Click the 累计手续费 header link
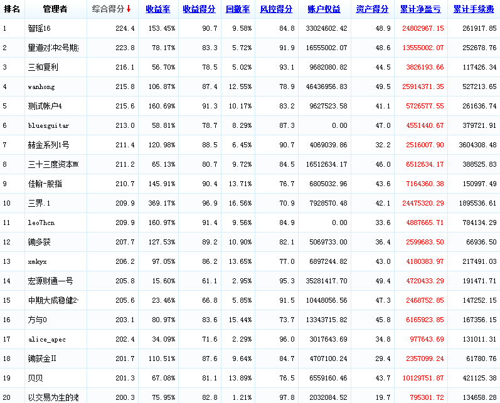The height and width of the screenshot is (403, 500). pyautogui.click(x=473, y=9)
